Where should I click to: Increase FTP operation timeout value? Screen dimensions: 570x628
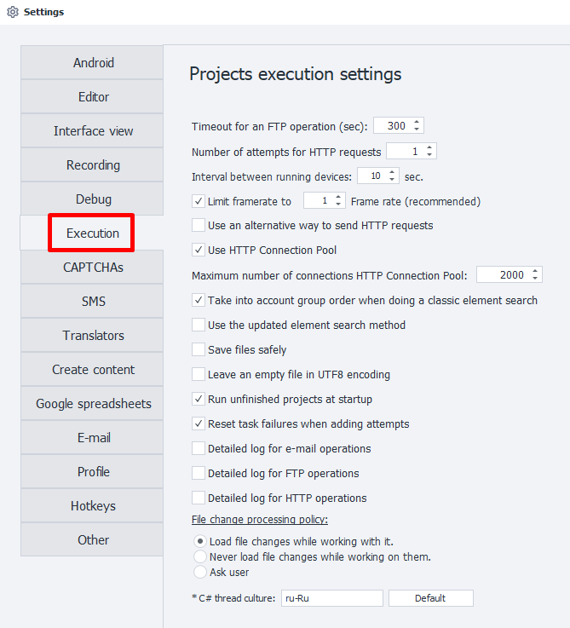[x=417, y=123]
